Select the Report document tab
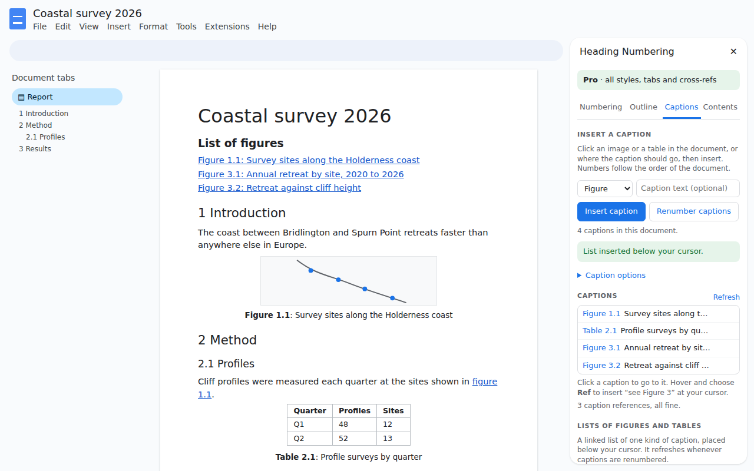The width and height of the screenshot is (754, 471). click(x=67, y=97)
